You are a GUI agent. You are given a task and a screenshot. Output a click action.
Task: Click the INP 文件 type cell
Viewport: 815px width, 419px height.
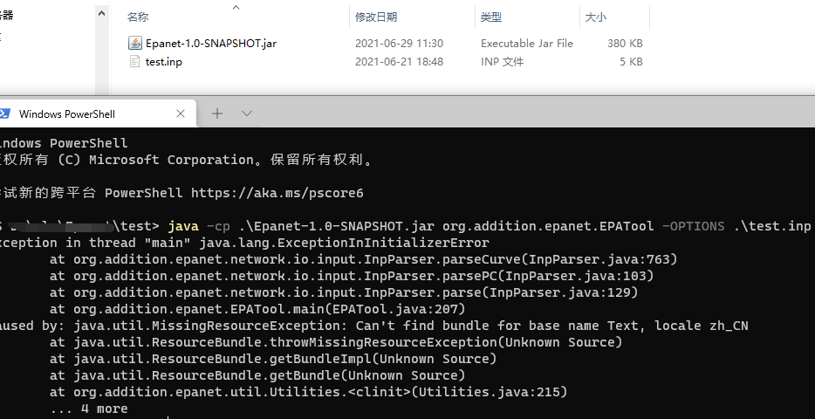coord(502,62)
